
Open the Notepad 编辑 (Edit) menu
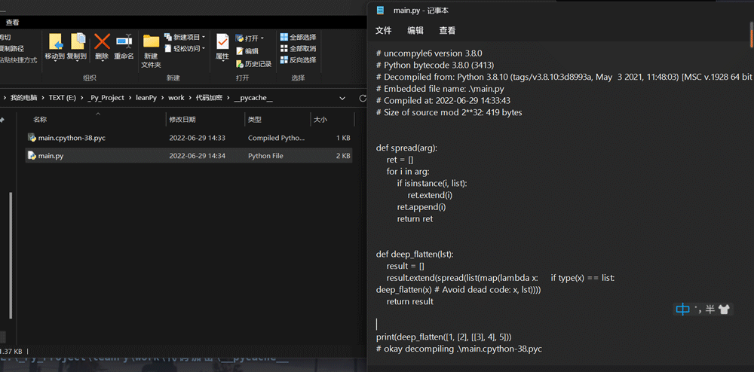click(415, 31)
